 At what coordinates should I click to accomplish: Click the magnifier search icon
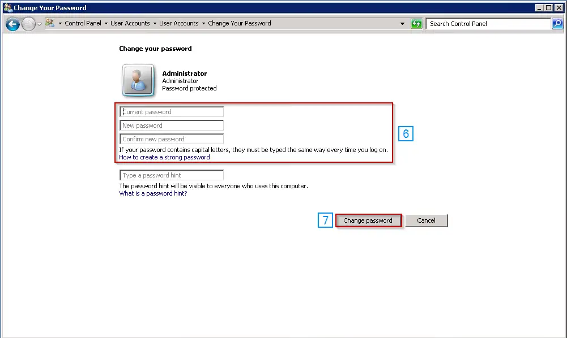[557, 24]
